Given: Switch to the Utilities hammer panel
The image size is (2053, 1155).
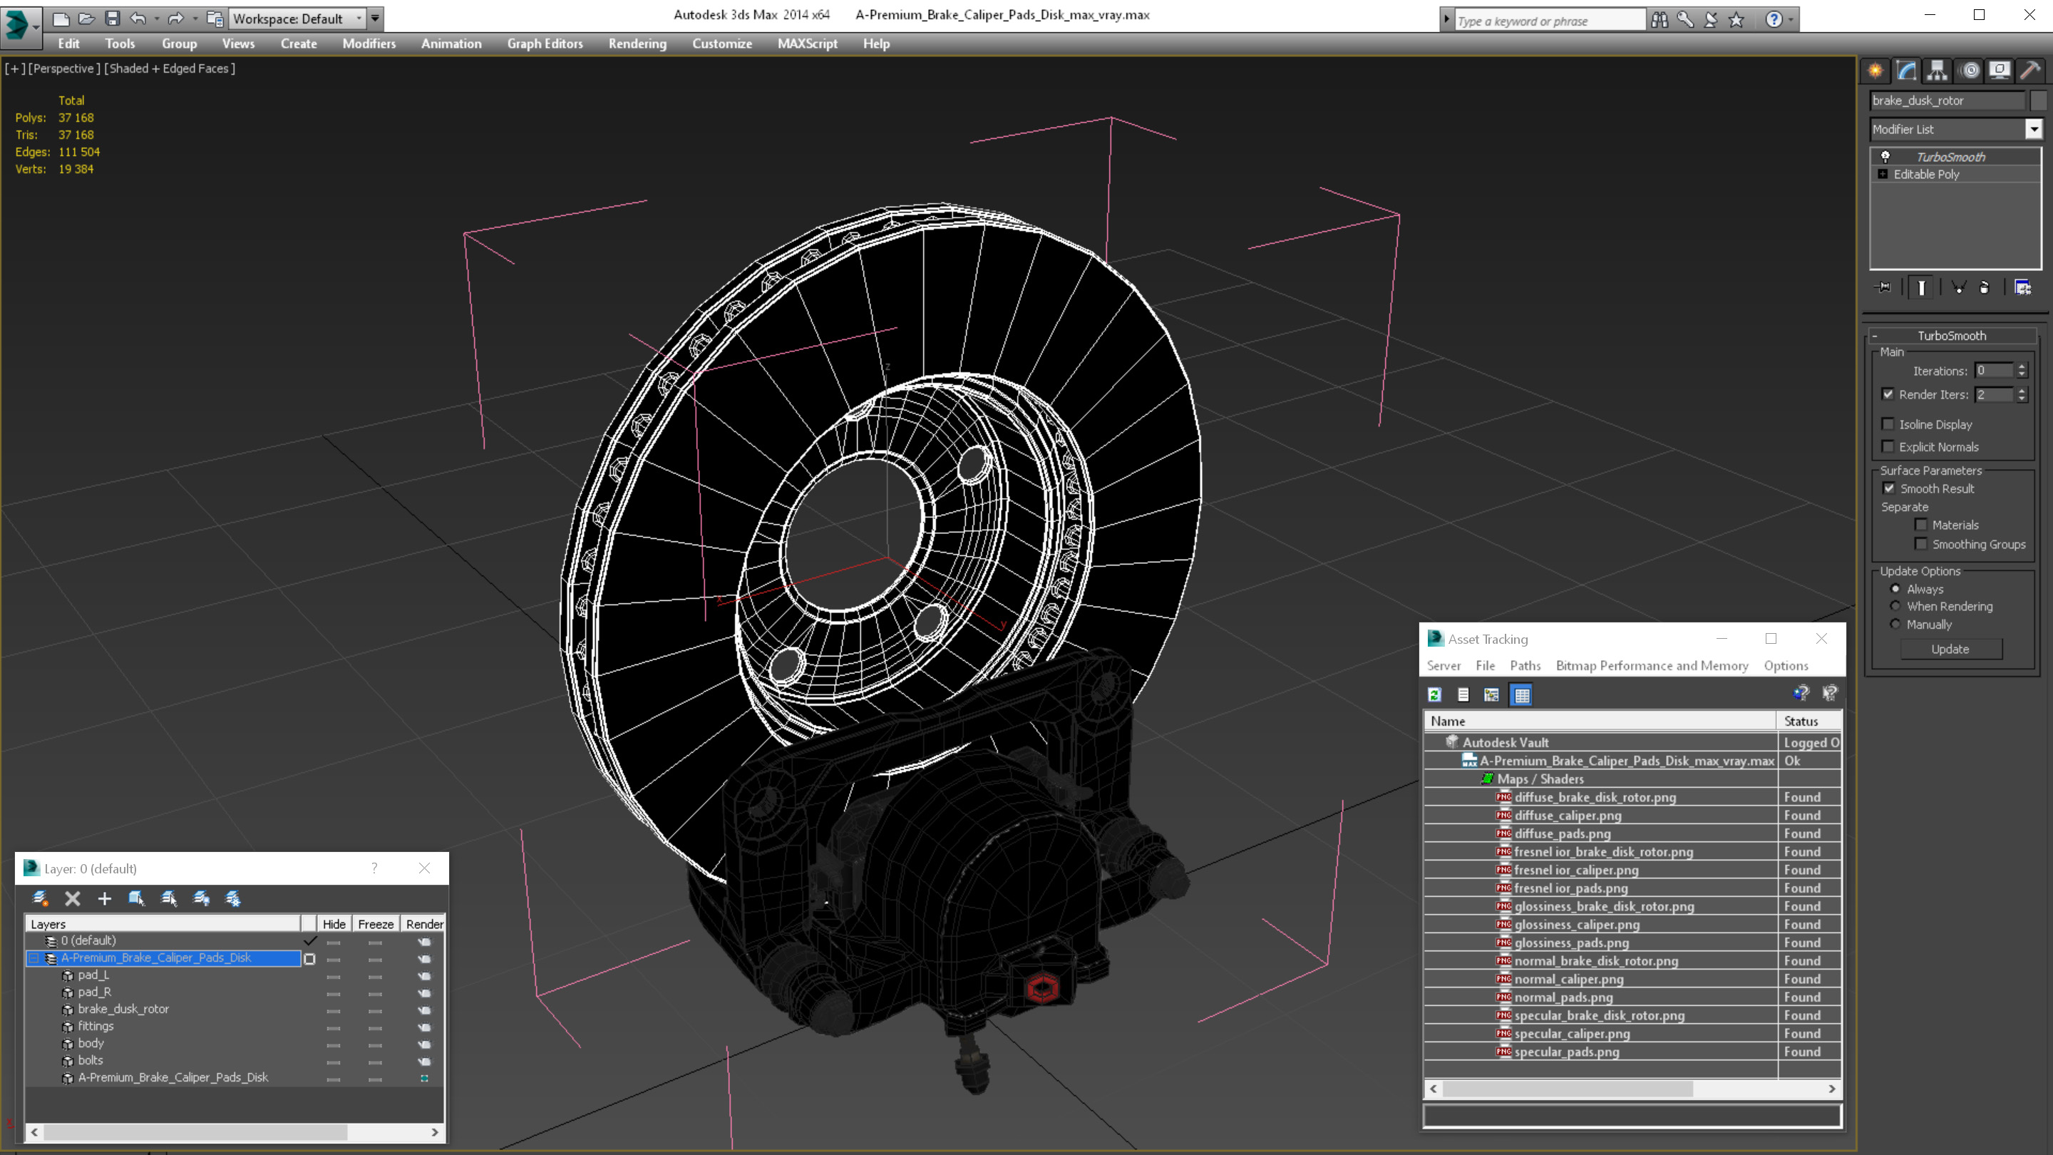Looking at the screenshot, I should click(x=2030, y=71).
